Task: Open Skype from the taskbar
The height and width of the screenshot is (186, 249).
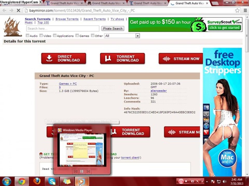Action: pos(52,181)
